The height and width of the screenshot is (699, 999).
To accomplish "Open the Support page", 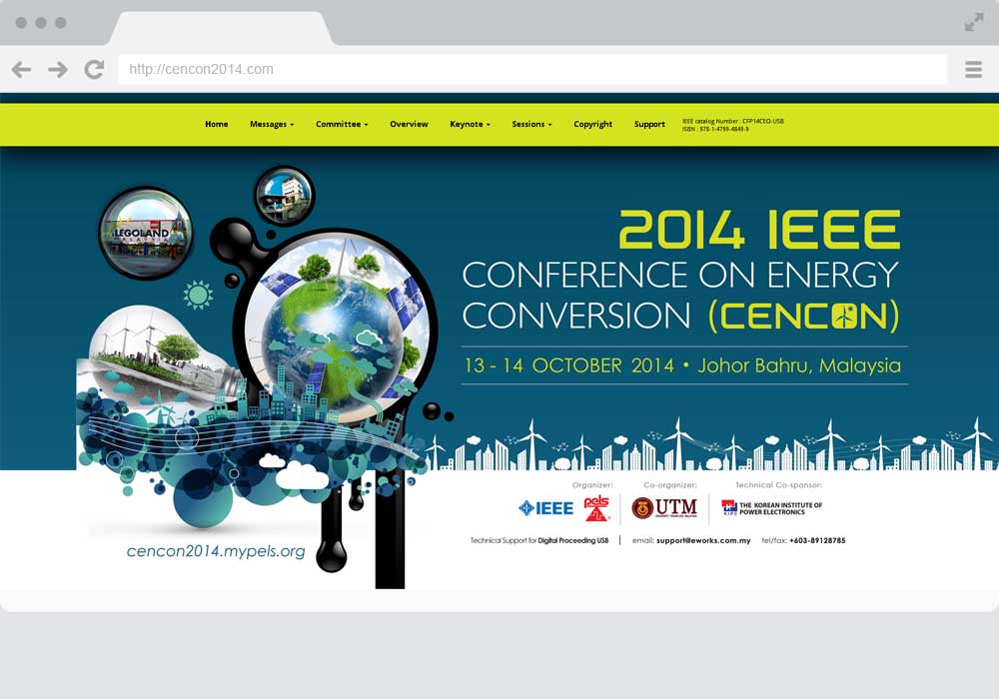I will pyautogui.click(x=649, y=124).
